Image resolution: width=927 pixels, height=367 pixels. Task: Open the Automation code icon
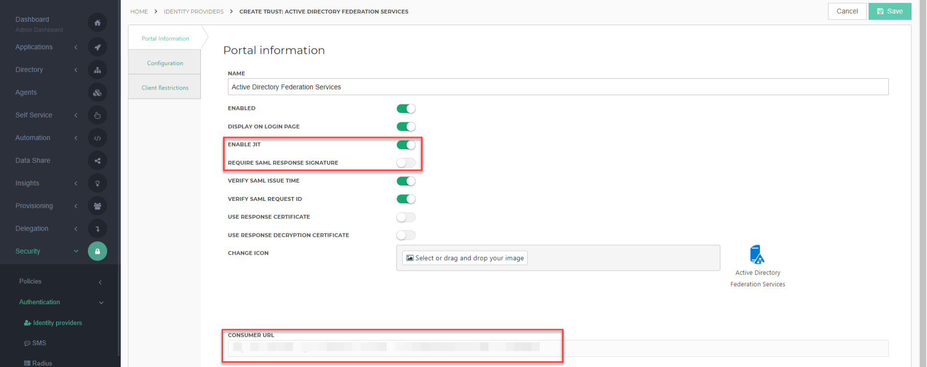point(98,138)
